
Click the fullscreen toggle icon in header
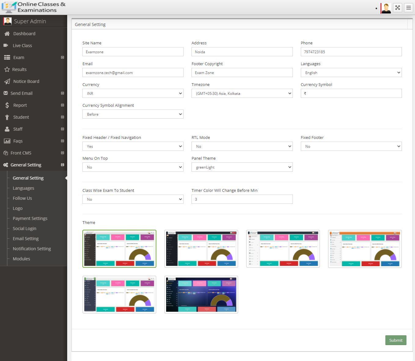[397, 8]
